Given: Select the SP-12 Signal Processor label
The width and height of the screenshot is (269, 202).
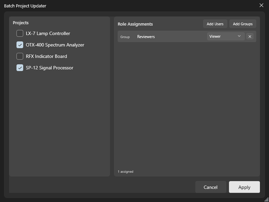Looking at the screenshot, I should tap(49, 68).
